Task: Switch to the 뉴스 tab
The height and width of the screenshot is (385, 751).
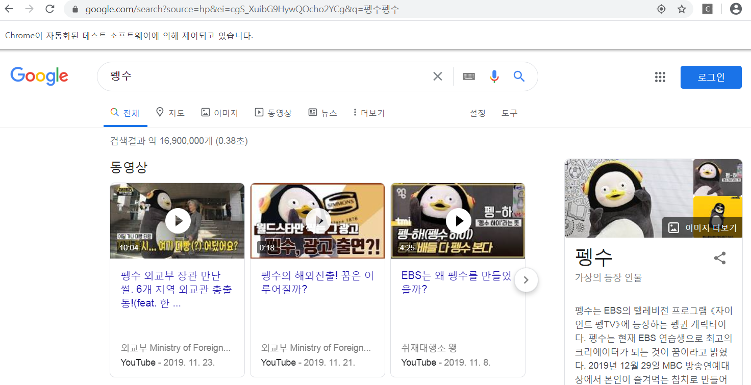Action: [323, 113]
